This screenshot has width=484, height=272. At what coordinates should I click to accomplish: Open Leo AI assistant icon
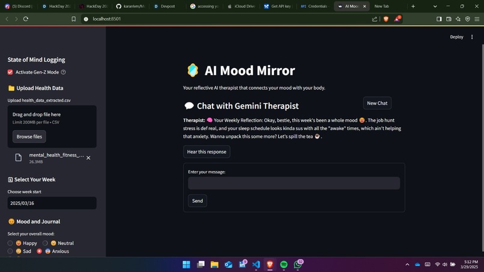tap(458, 19)
